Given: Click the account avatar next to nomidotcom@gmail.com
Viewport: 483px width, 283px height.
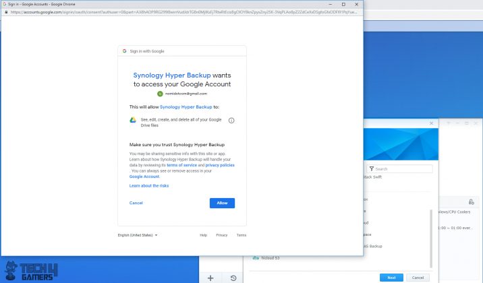Looking at the screenshot, I should 160,94.
